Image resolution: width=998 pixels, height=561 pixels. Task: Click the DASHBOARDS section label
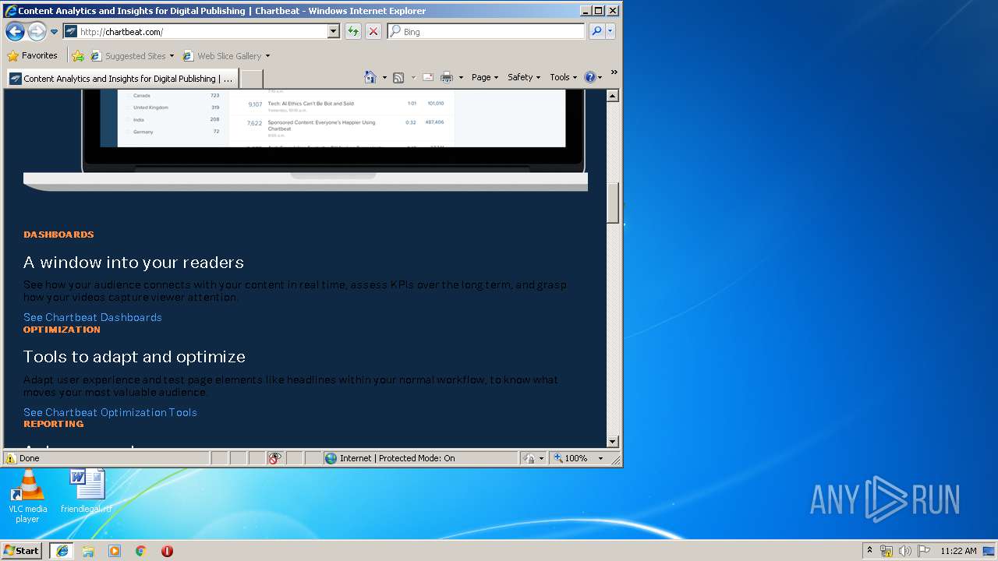[58, 235]
